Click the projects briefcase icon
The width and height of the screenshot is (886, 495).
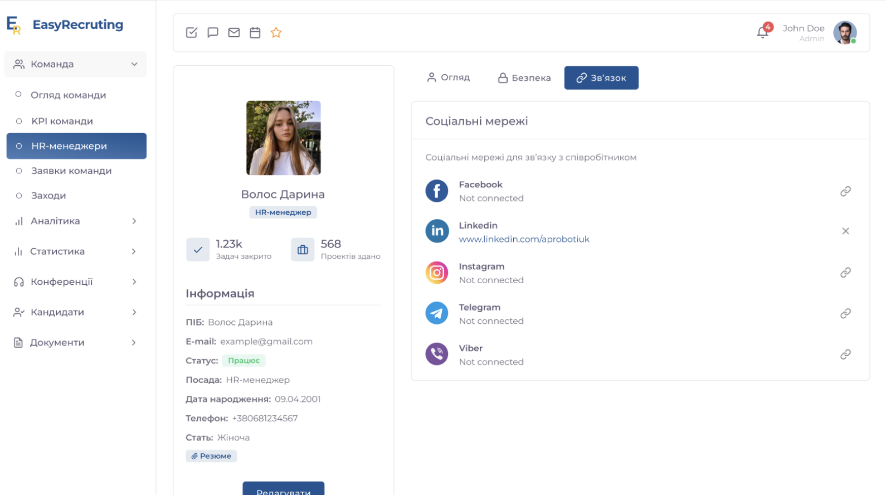[303, 250]
